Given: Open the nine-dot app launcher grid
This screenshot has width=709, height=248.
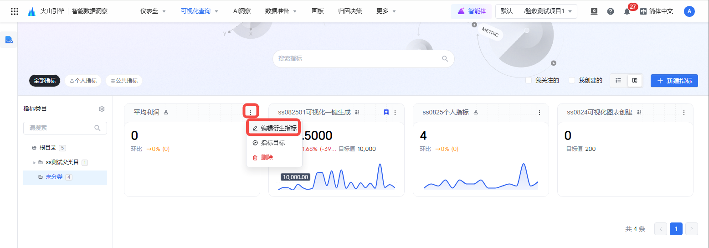Looking at the screenshot, I should pos(15,11).
